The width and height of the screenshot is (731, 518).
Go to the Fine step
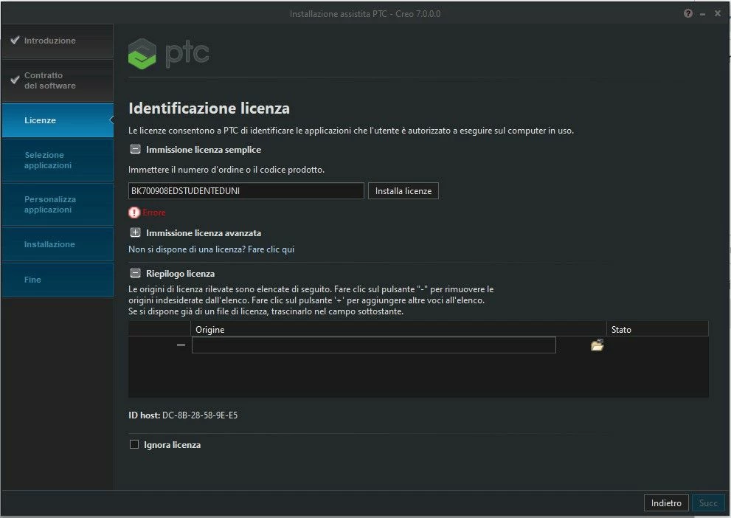(58, 279)
